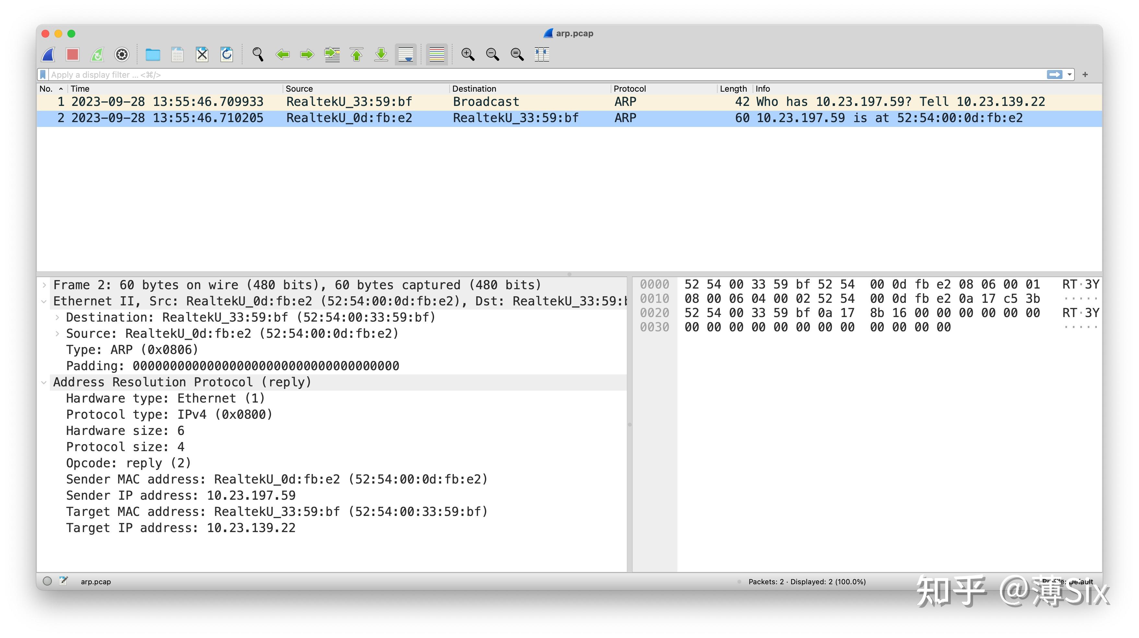Collapse the Ethernet II section
The width and height of the screenshot is (1139, 638).
pyautogui.click(x=44, y=301)
